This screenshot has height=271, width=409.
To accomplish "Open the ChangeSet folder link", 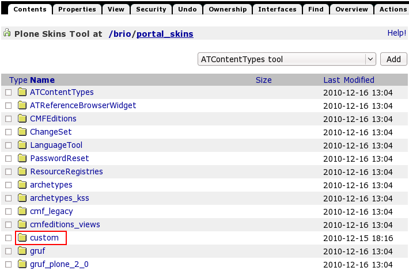I will (x=51, y=132).
